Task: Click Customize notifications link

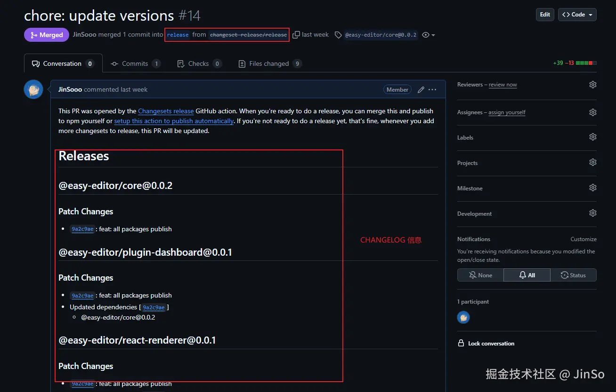Action: 584,239
